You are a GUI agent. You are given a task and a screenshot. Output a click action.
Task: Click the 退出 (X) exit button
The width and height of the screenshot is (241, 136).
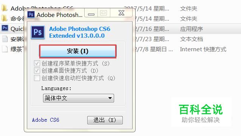pyautogui.click(x=105, y=120)
